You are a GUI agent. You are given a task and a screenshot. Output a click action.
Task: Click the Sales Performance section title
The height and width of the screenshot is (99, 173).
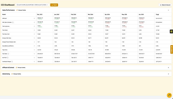coord(8,10)
